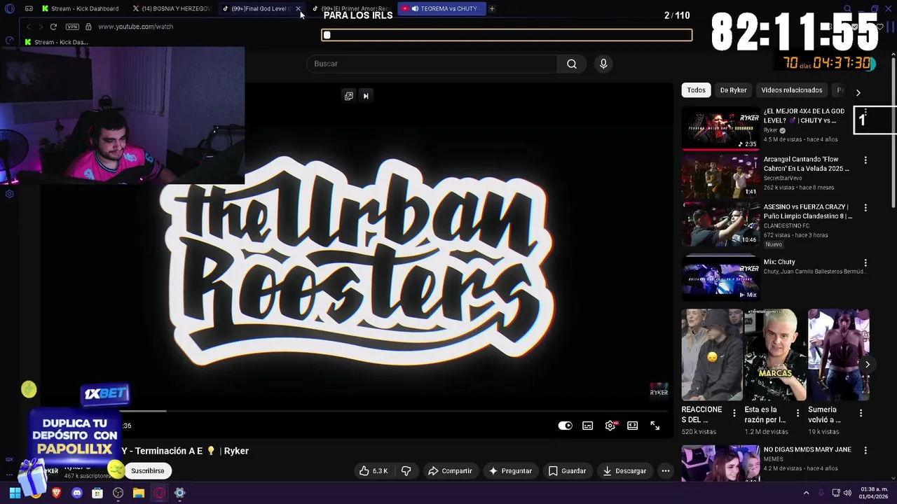This screenshot has height=504, width=897.
Task: Open Discord from the taskbar
Action: (77, 493)
